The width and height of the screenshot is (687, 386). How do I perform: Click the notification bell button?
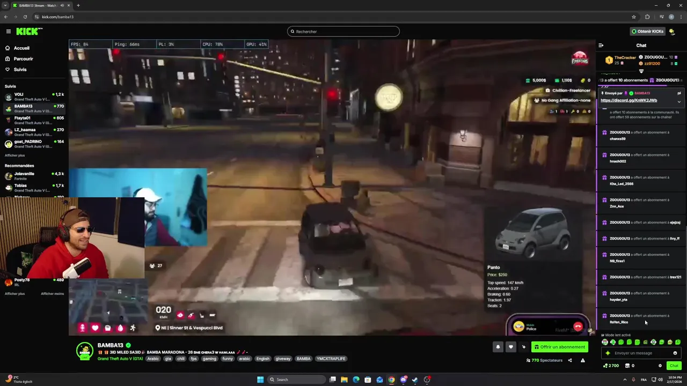pyautogui.click(x=498, y=347)
